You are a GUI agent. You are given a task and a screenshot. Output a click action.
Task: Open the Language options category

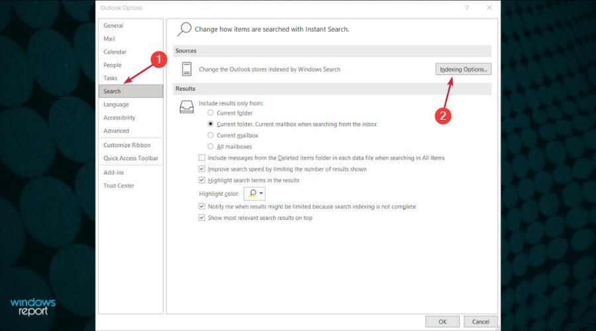point(130,104)
